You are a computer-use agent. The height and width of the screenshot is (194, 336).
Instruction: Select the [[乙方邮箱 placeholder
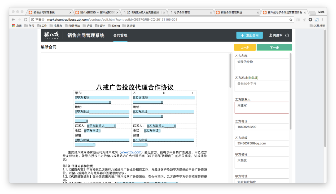tap(163, 142)
